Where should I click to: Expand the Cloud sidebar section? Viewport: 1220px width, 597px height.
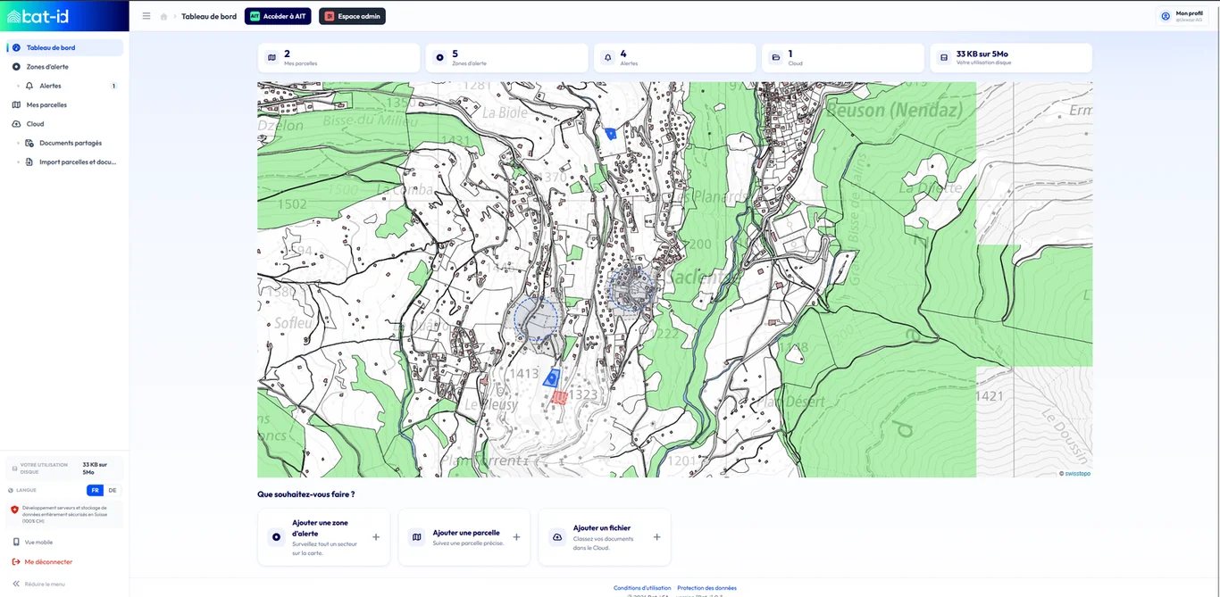tap(65, 124)
